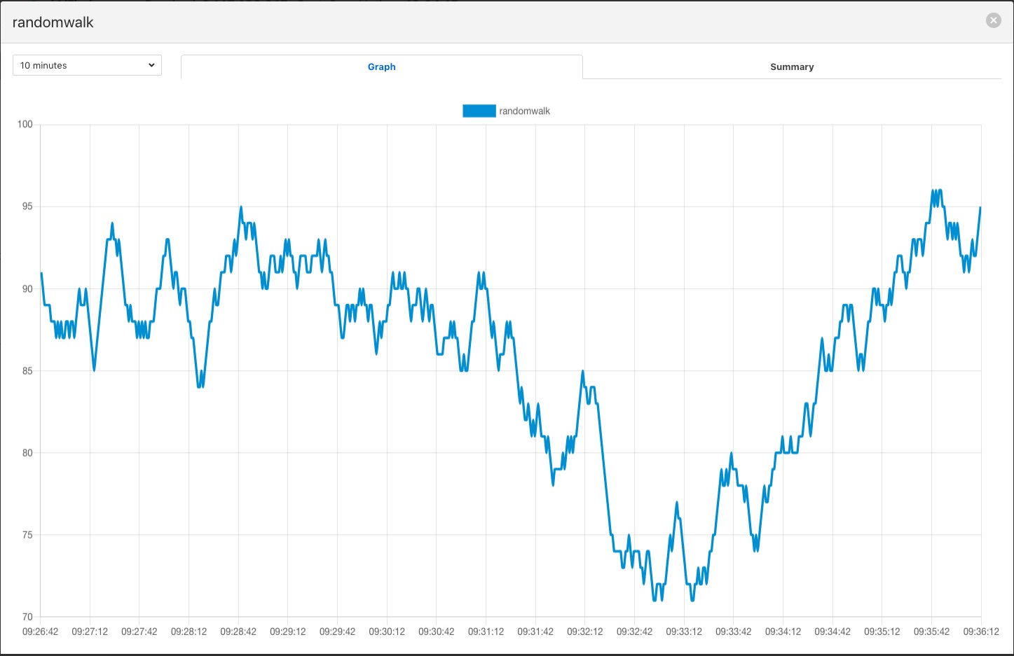This screenshot has height=656, width=1014.
Task: Click the 09:34:12 x-axis label
Action: pos(783,631)
